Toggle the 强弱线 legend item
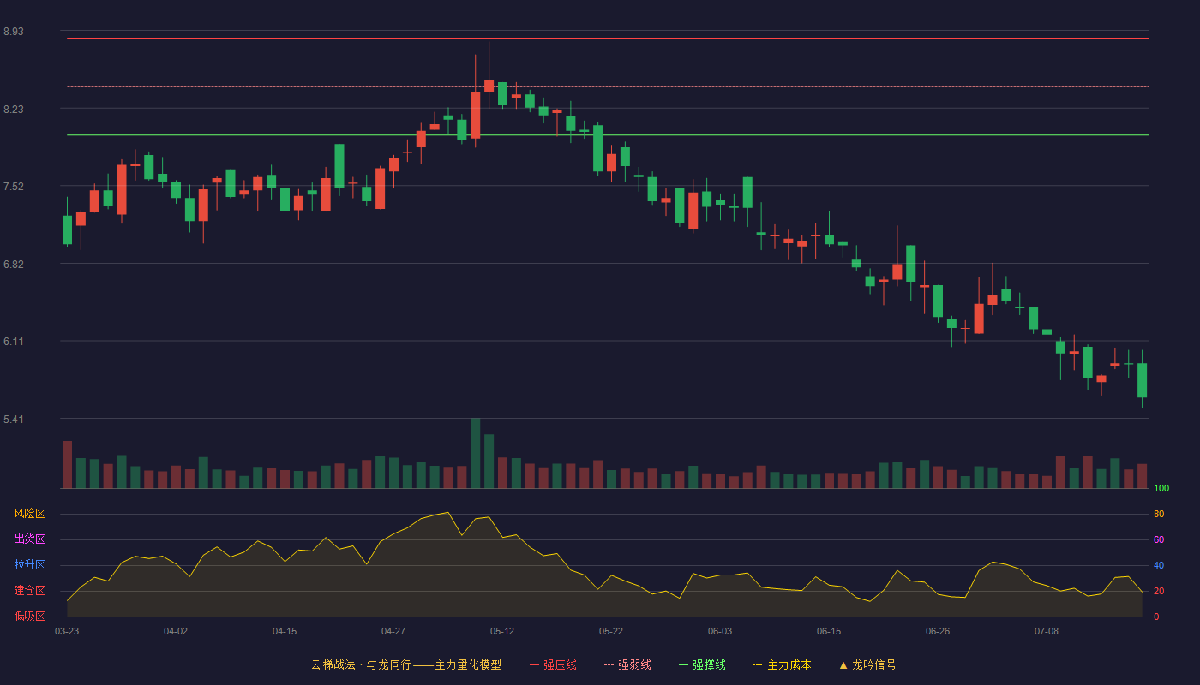The height and width of the screenshot is (685, 1200). [x=627, y=664]
